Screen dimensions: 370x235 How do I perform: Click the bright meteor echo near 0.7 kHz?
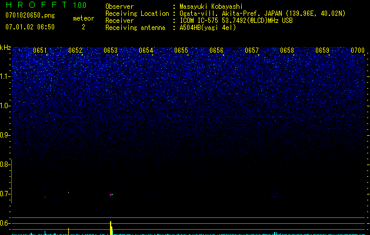(111, 194)
